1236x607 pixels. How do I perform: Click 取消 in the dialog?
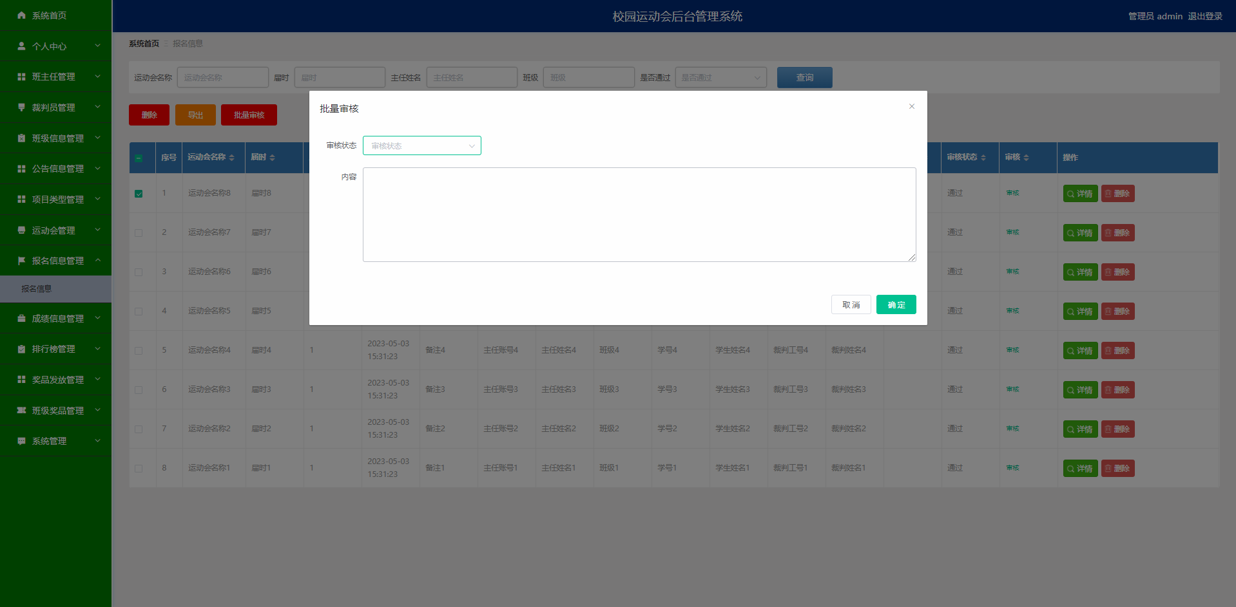click(x=851, y=304)
